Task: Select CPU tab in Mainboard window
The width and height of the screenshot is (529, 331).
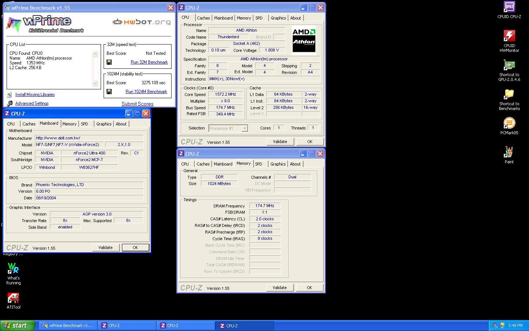Action: point(11,124)
